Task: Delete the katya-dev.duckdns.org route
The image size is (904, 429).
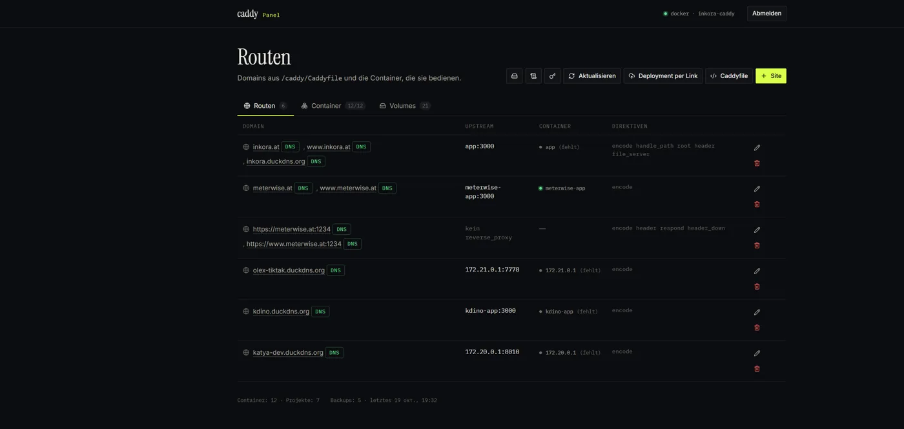Action: coord(757,369)
